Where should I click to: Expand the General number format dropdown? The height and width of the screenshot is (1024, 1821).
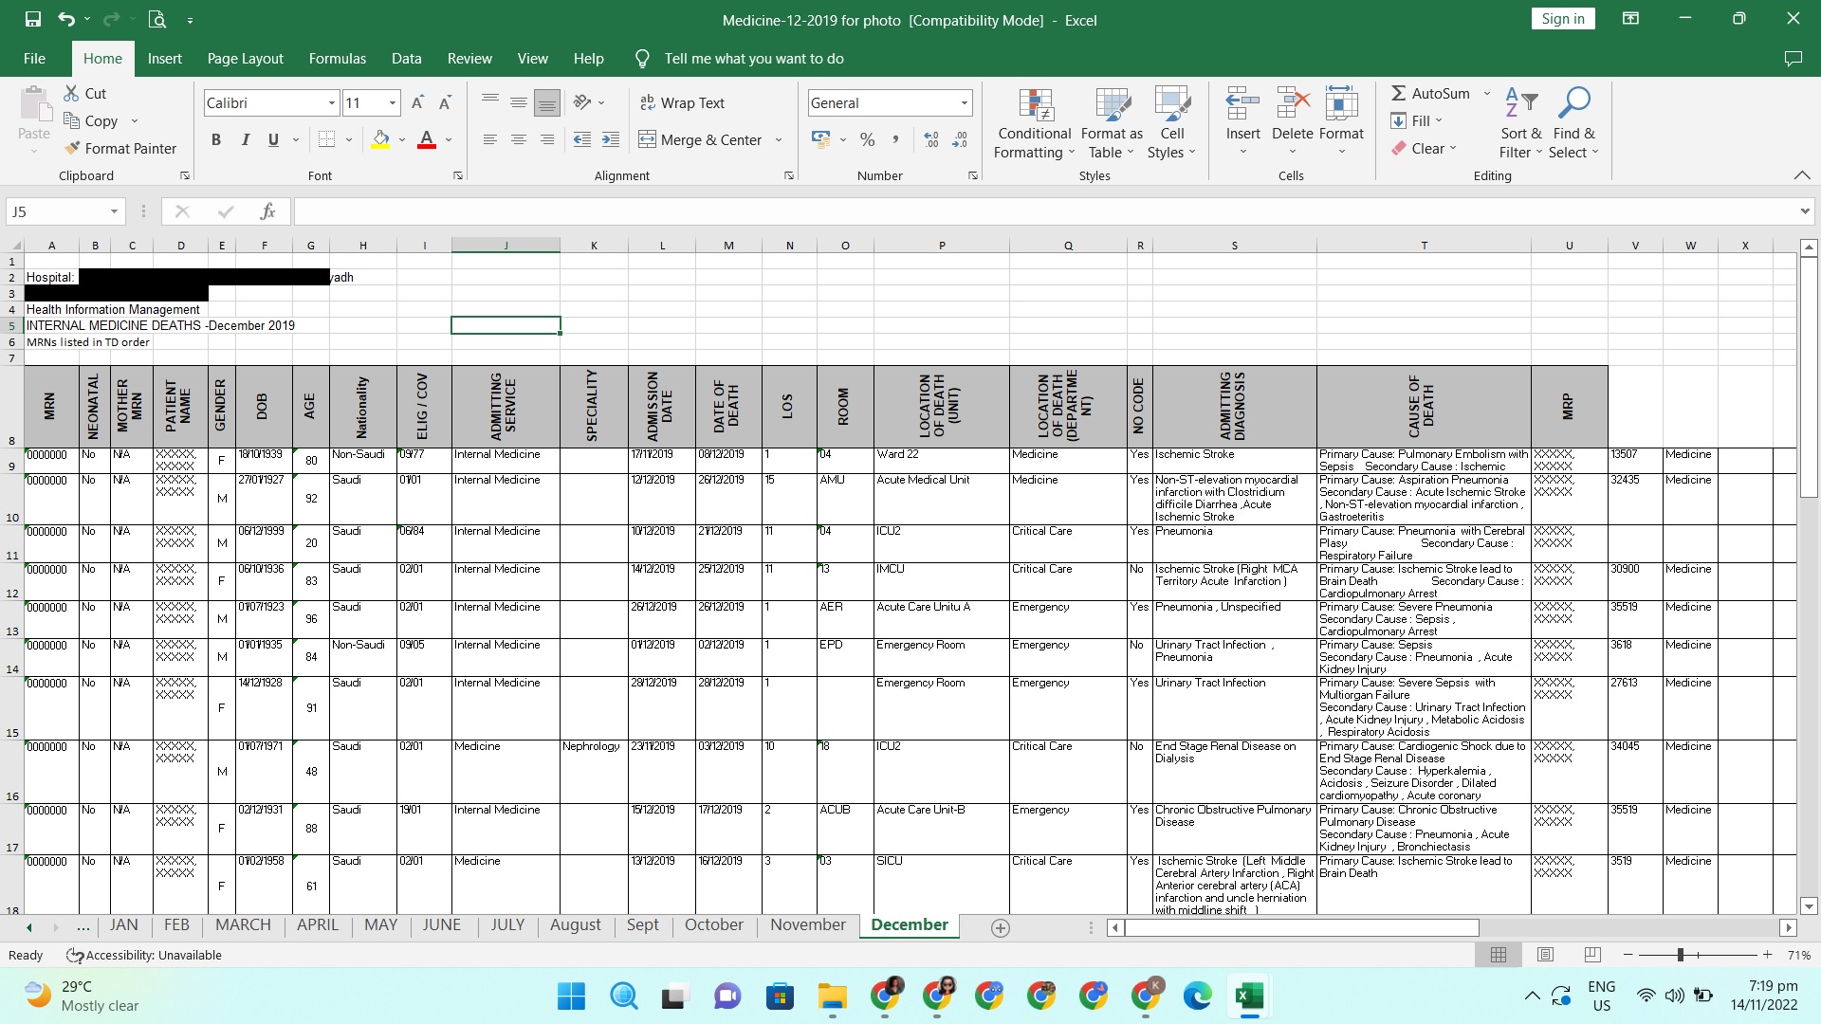965,103
